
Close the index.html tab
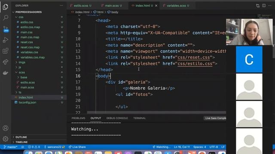(x=156, y=6)
